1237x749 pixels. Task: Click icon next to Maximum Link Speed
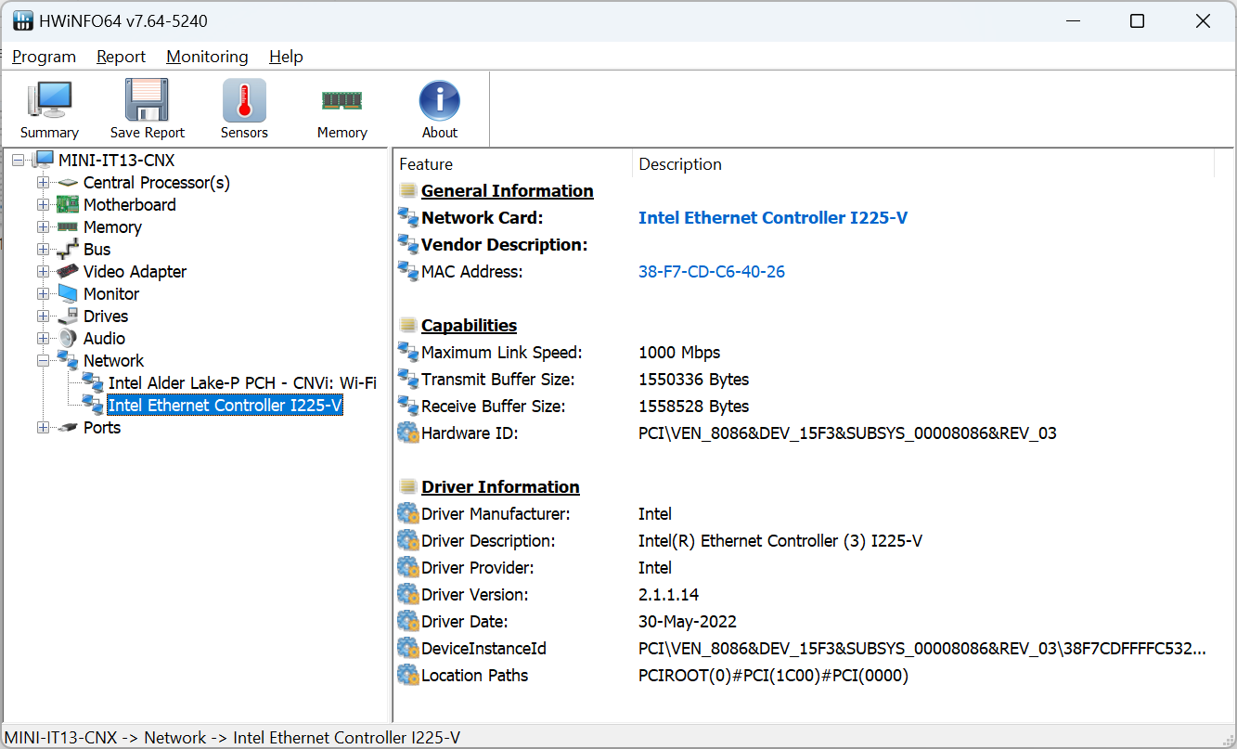click(x=408, y=352)
